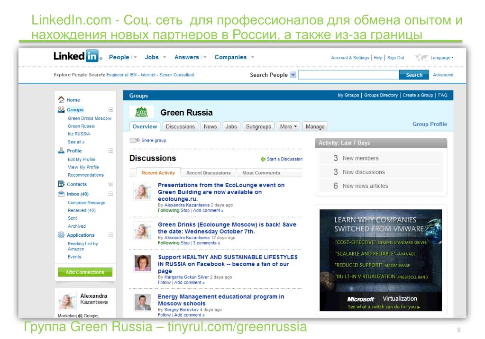
Task: Open the Jobs menu dropdown arrow
Action: [x=165, y=57]
